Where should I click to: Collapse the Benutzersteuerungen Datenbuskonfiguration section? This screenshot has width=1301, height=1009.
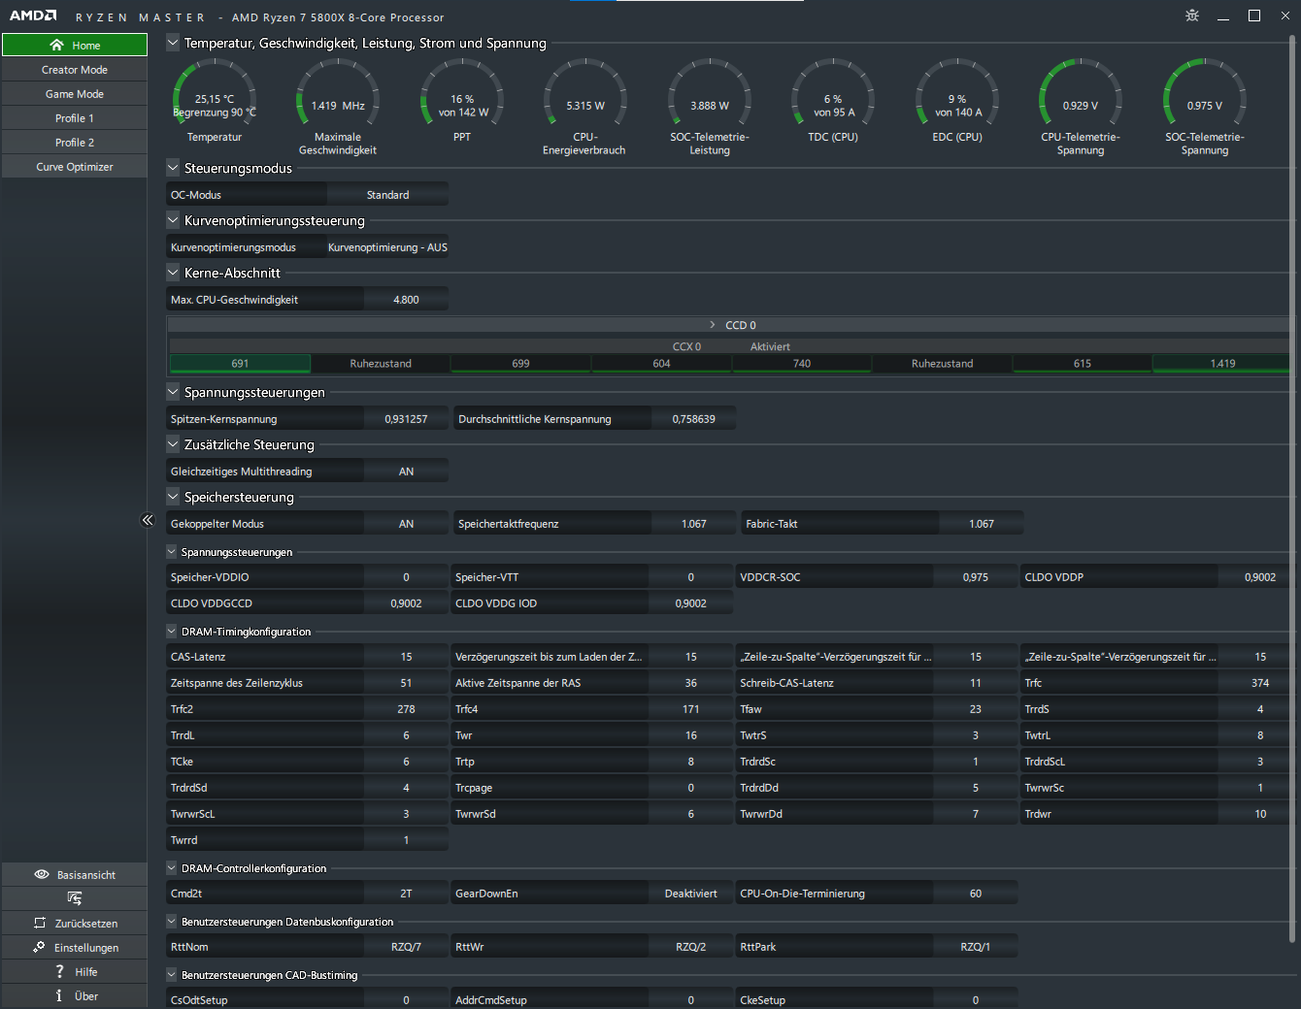172,922
